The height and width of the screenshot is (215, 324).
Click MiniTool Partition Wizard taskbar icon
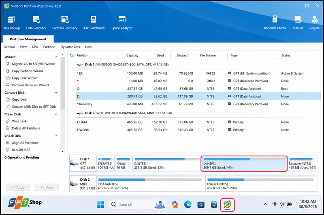pyautogui.click(x=227, y=205)
